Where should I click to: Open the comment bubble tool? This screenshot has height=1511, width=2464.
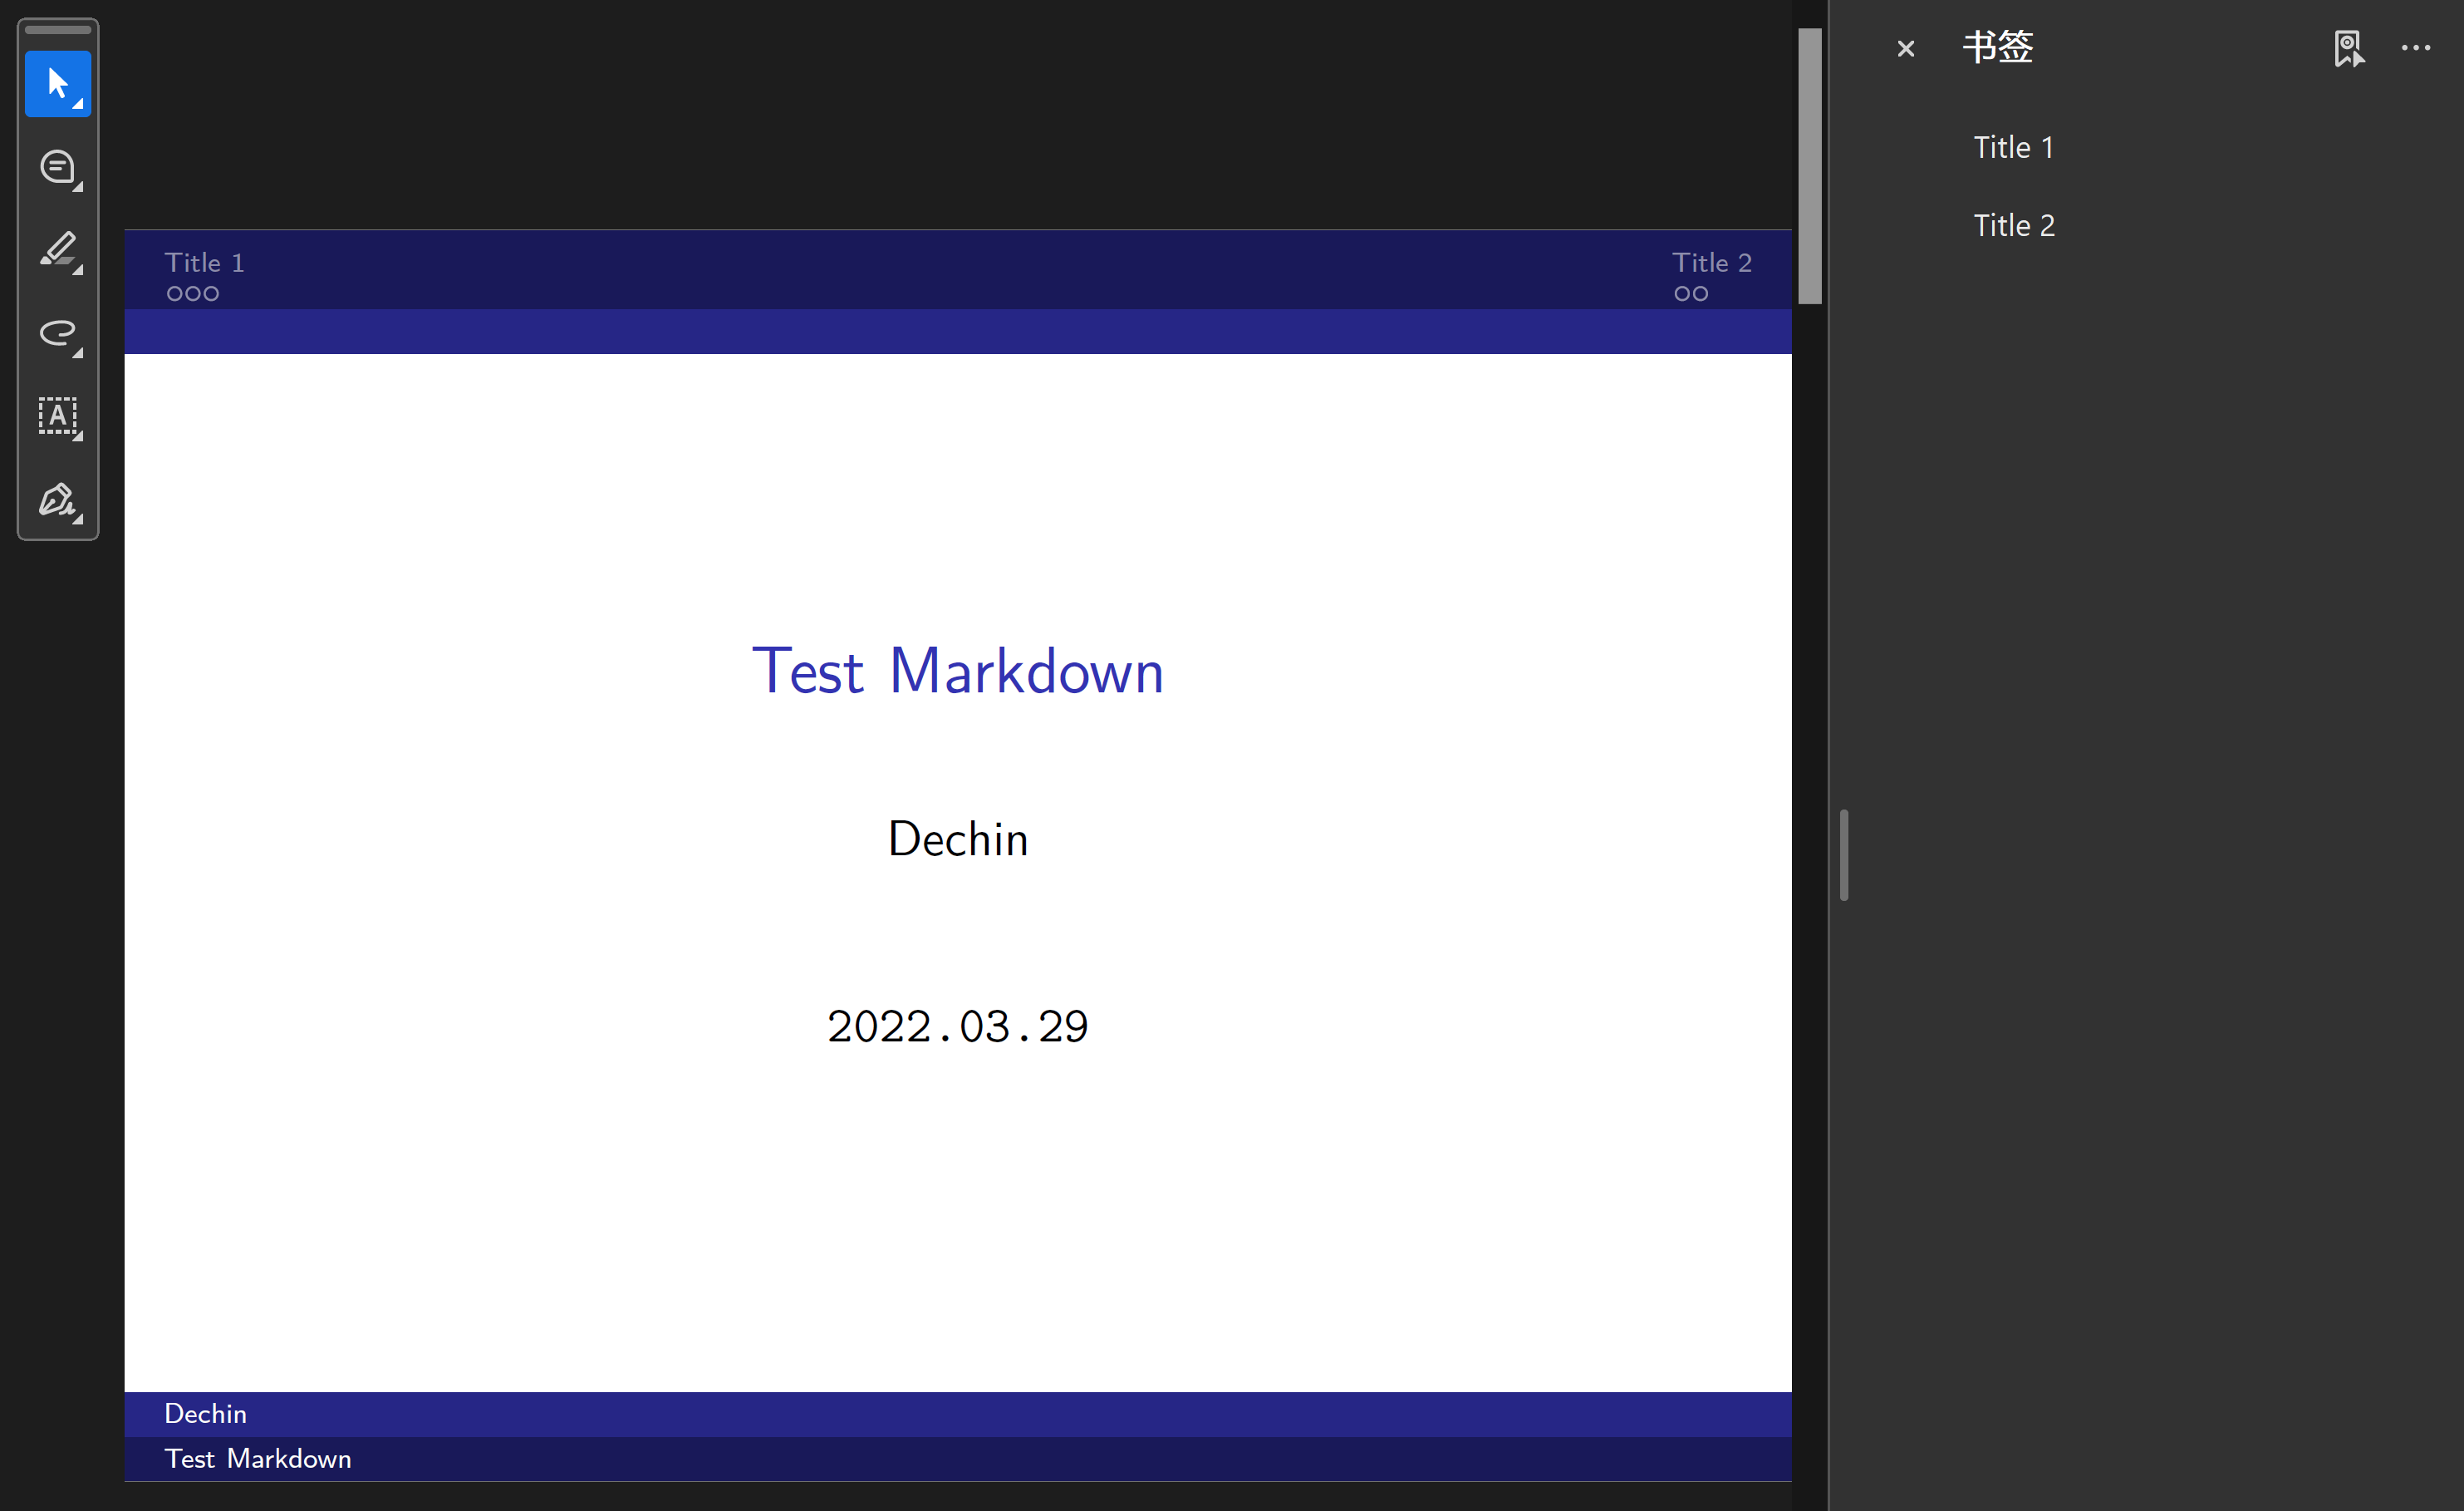pos(58,167)
